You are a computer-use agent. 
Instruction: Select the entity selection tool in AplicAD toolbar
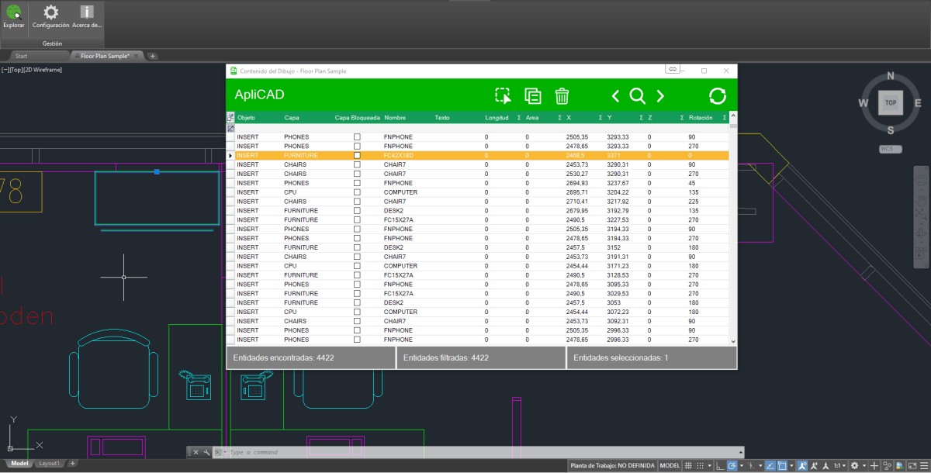coord(503,95)
